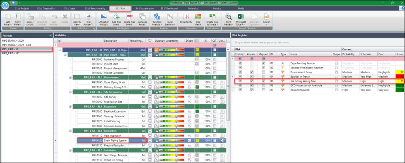The image size is (405, 163).
Task: Launch Risk Adviser
Action: tap(88, 19)
